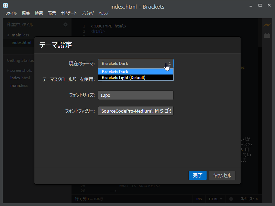Click the gear icon beside 作業中ファイル
Viewport: 275px width, 206px height.
(x=65, y=24)
